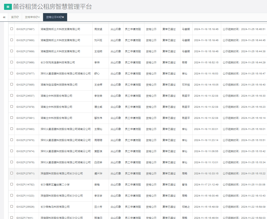
Task: Click reviewer name 邓丰铭 in the table
Action: [x=186, y=85]
